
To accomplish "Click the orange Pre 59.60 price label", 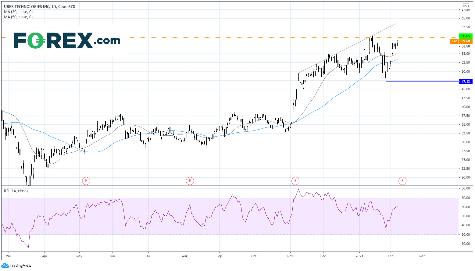I will (461, 41).
